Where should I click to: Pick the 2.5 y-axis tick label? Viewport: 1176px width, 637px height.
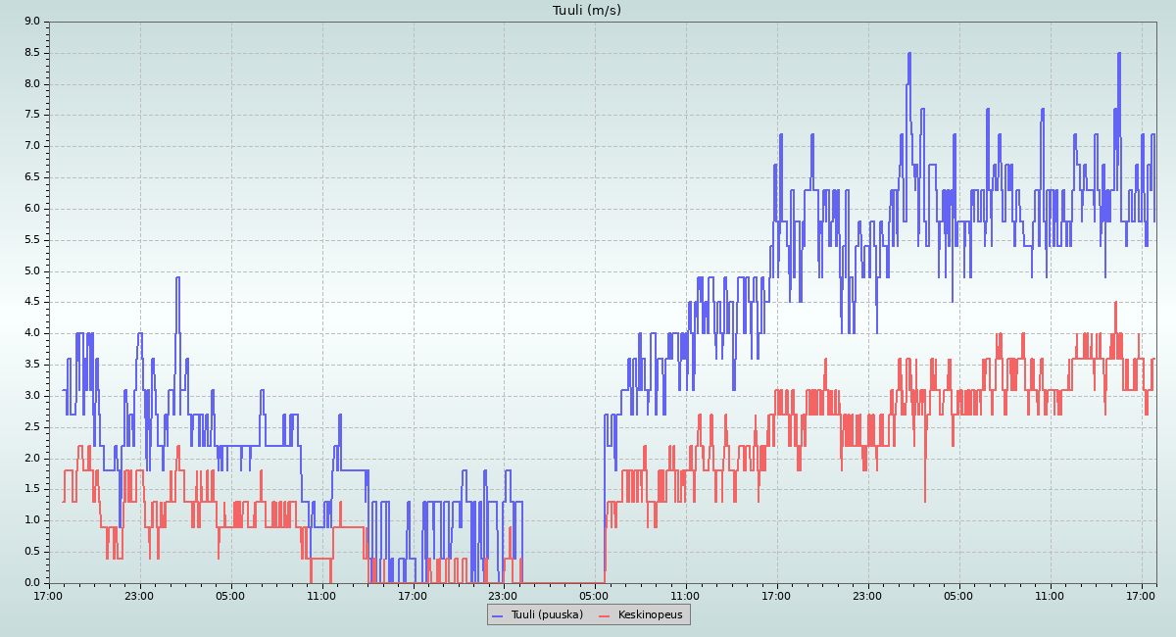(x=30, y=427)
